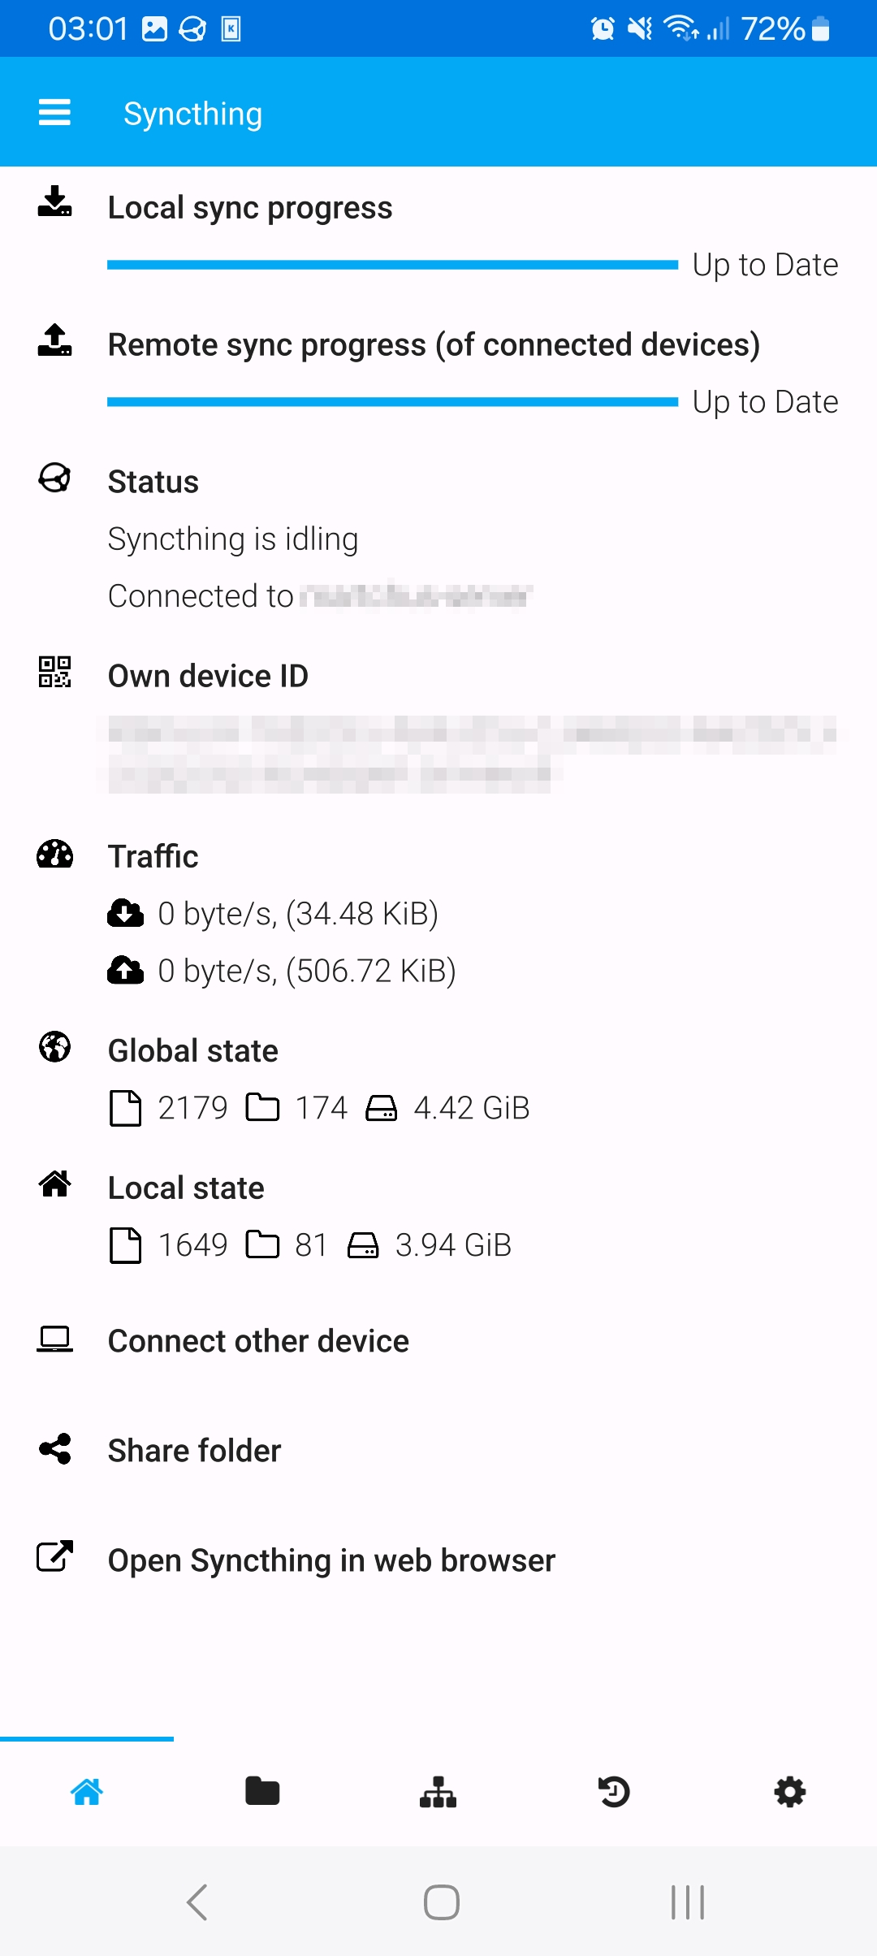Open the Settings gear tab

(789, 1791)
